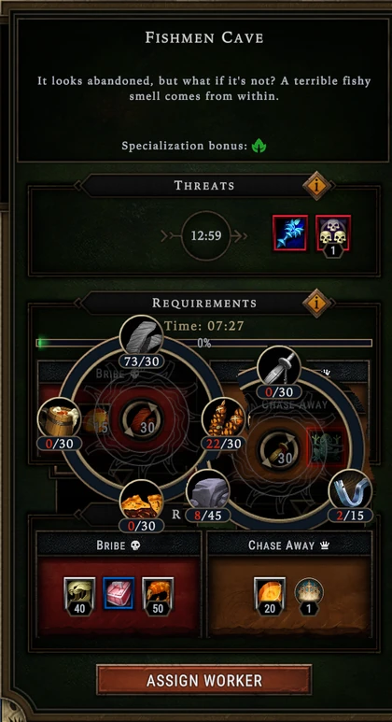Click the Threats info icon
Viewport: 392px width, 722px height.
(x=316, y=185)
